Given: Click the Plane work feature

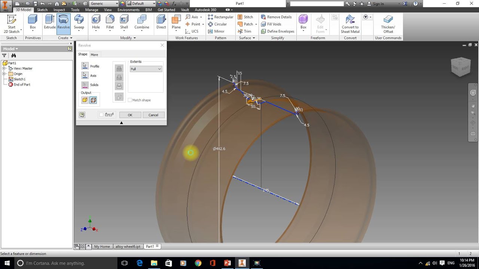Looking at the screenshot, I should pos(176,22).
